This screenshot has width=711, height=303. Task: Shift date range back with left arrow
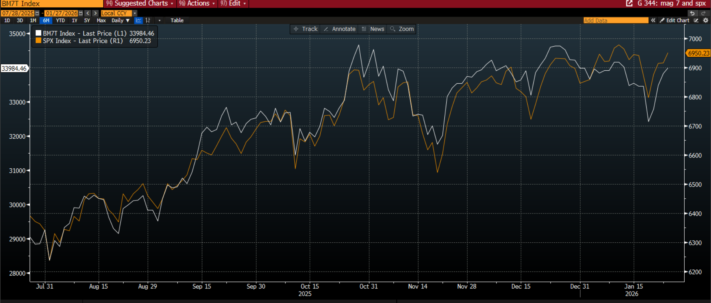point(88,13)
